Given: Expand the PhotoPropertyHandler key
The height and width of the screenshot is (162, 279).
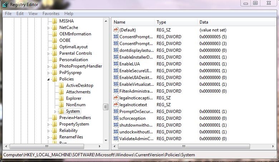Looking at the screenshot, I should [x=49, y=66].
